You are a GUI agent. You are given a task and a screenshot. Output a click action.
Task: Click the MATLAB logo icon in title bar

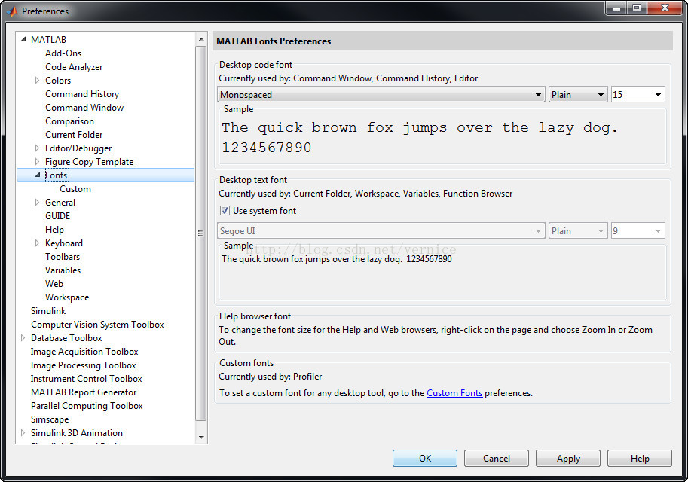point(12,11)
